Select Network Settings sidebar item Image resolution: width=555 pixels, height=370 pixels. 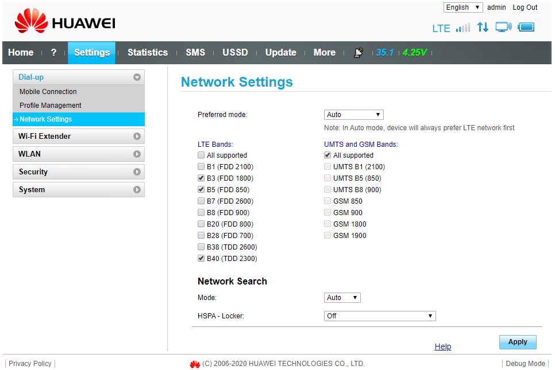pos(79,119)
